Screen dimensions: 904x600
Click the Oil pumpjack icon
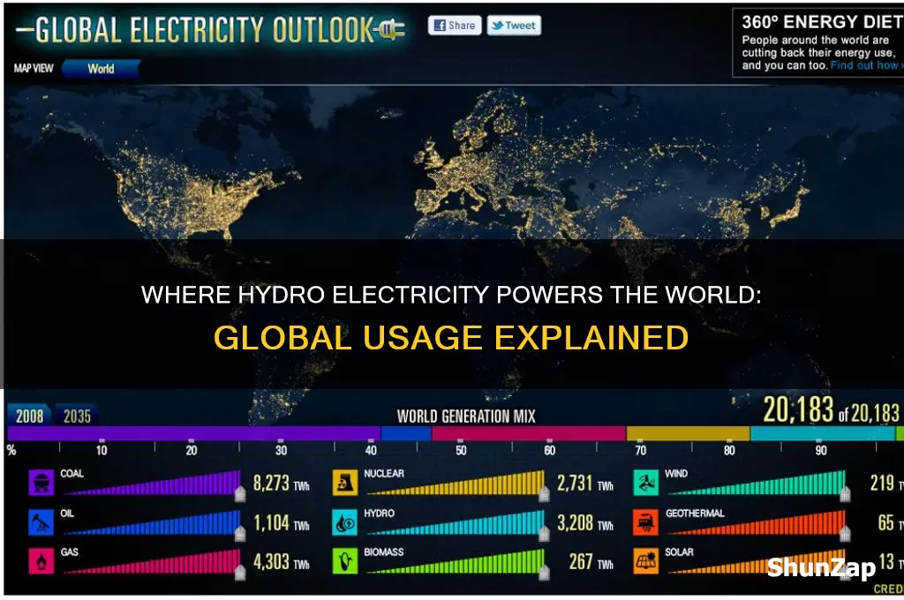click(41, 522)
